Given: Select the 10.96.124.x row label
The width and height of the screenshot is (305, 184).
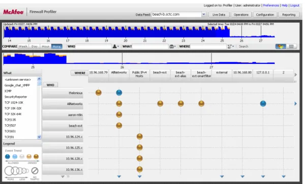Looking at the screenshot, I should [x=63, y=137].
